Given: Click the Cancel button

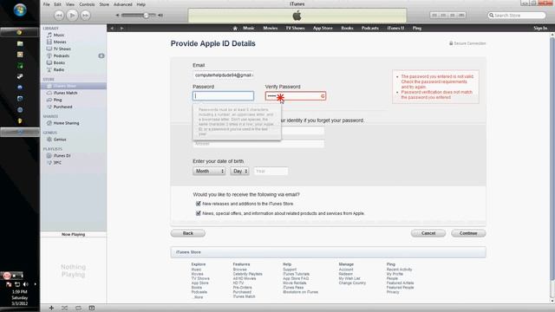Looking at the screenshot, I should click(428, 233).
